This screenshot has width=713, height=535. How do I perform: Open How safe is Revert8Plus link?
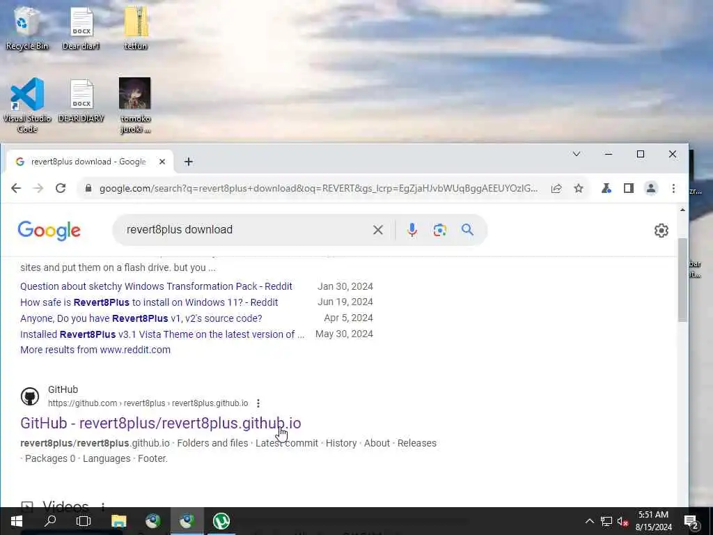click(149, 302)
